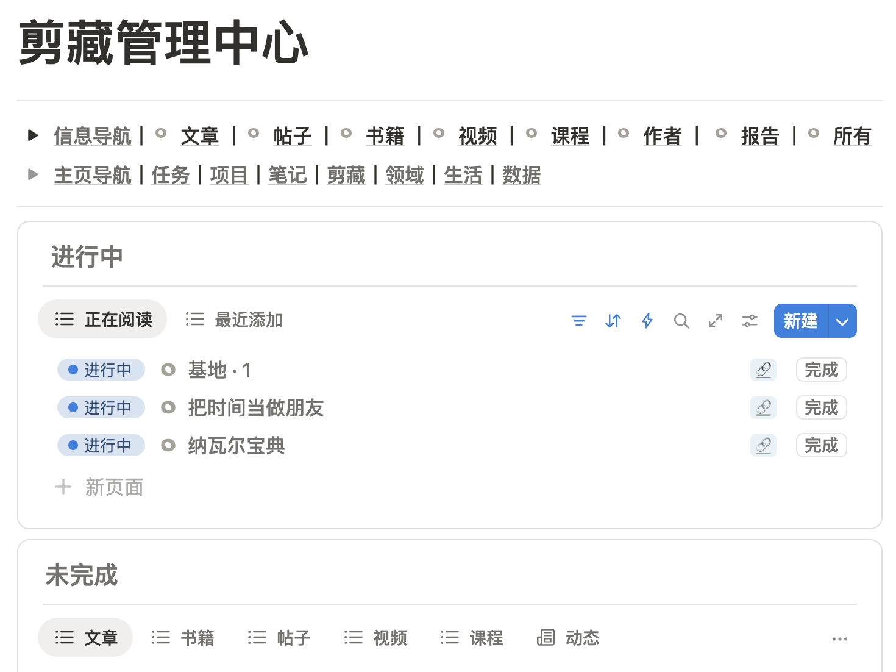Open automations via lightning bolt icon
Image resolution: width=896 pixels, height=672 pixels.
click(647, 321)
